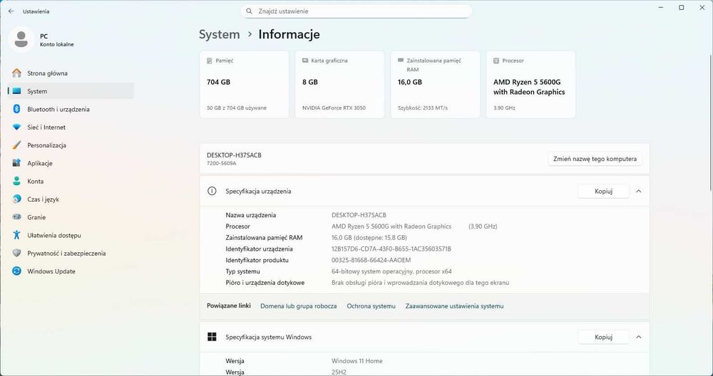Viewport: 713px width, 376px height.
Task: Click the Identyfikator produktu label
Action: [257, 260]
